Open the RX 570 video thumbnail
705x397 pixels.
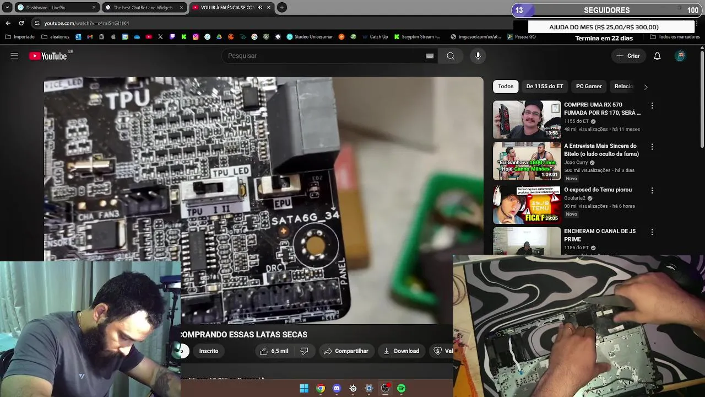(527, 119)
